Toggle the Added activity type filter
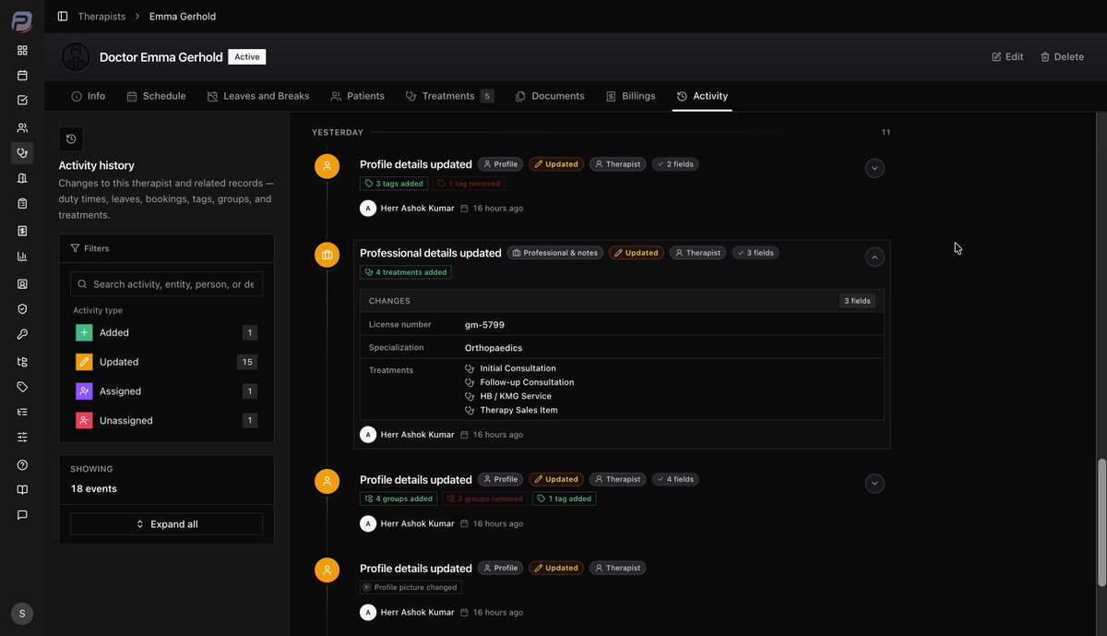1107x636 pixels. tap(166, 332)
